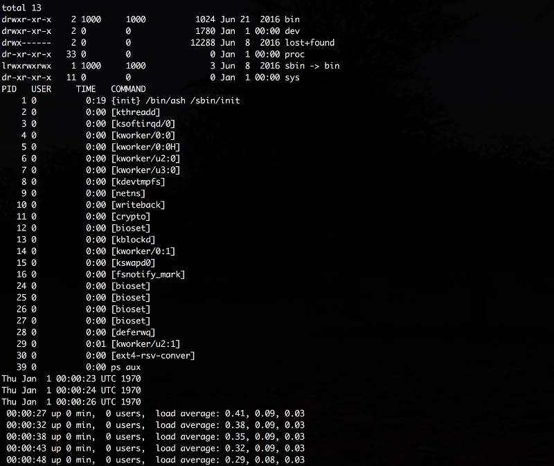This screenshot has height=466, width=554.
Task: Click the size value 12288
Action: click(203, 43)
